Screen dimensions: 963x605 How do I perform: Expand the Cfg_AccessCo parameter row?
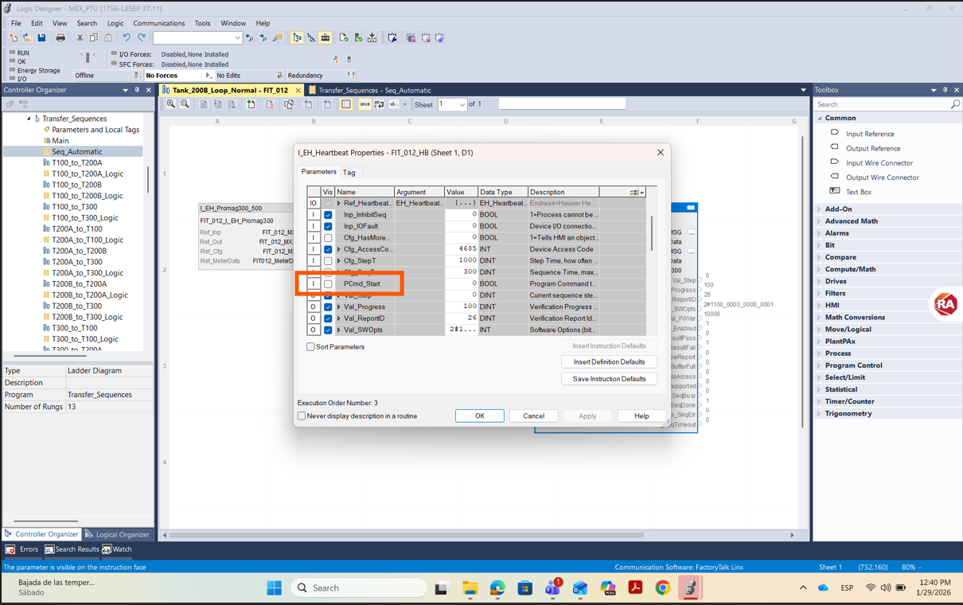click(339, 249)
